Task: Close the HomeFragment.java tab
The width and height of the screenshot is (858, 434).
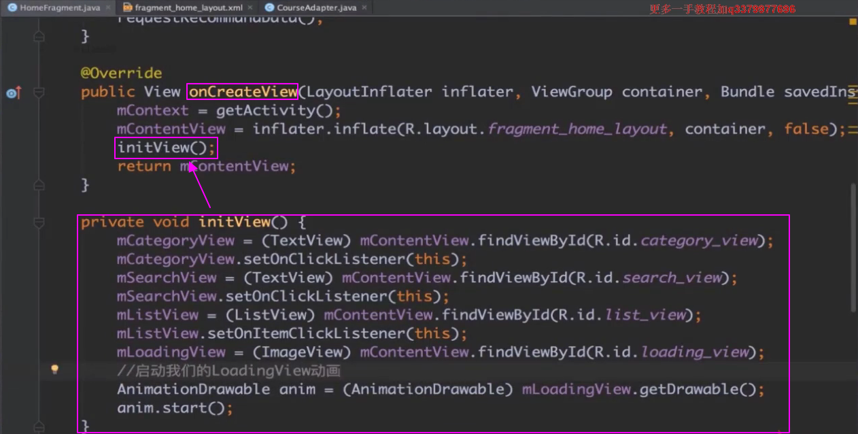Action: point(108,8)
